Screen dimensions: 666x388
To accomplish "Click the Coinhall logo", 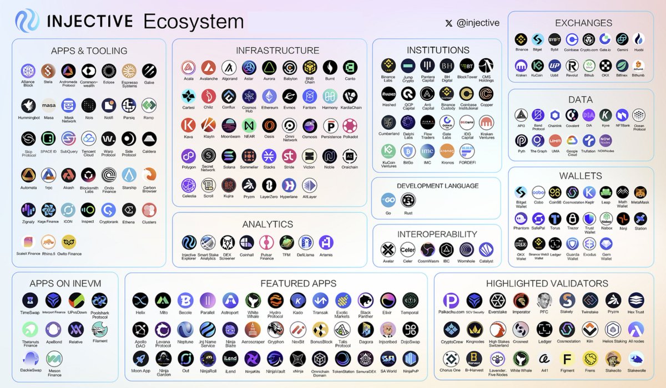I will point(247,242).
